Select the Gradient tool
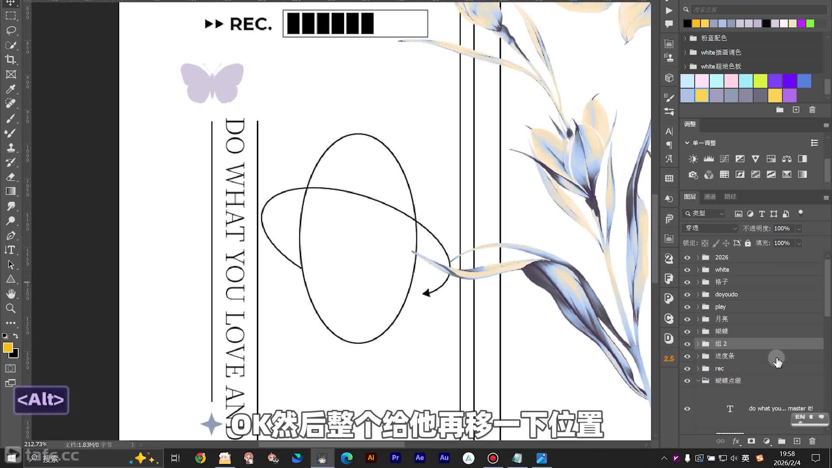 tap(11, 191)
